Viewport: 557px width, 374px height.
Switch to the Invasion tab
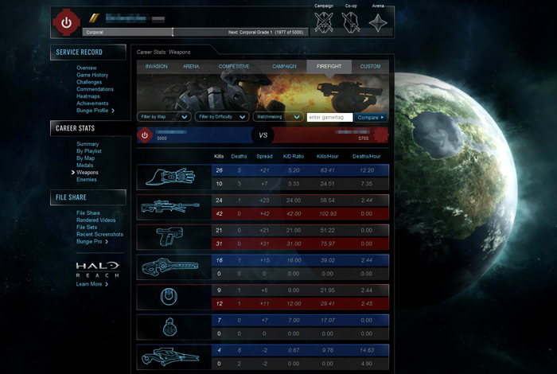coord(157,67)
